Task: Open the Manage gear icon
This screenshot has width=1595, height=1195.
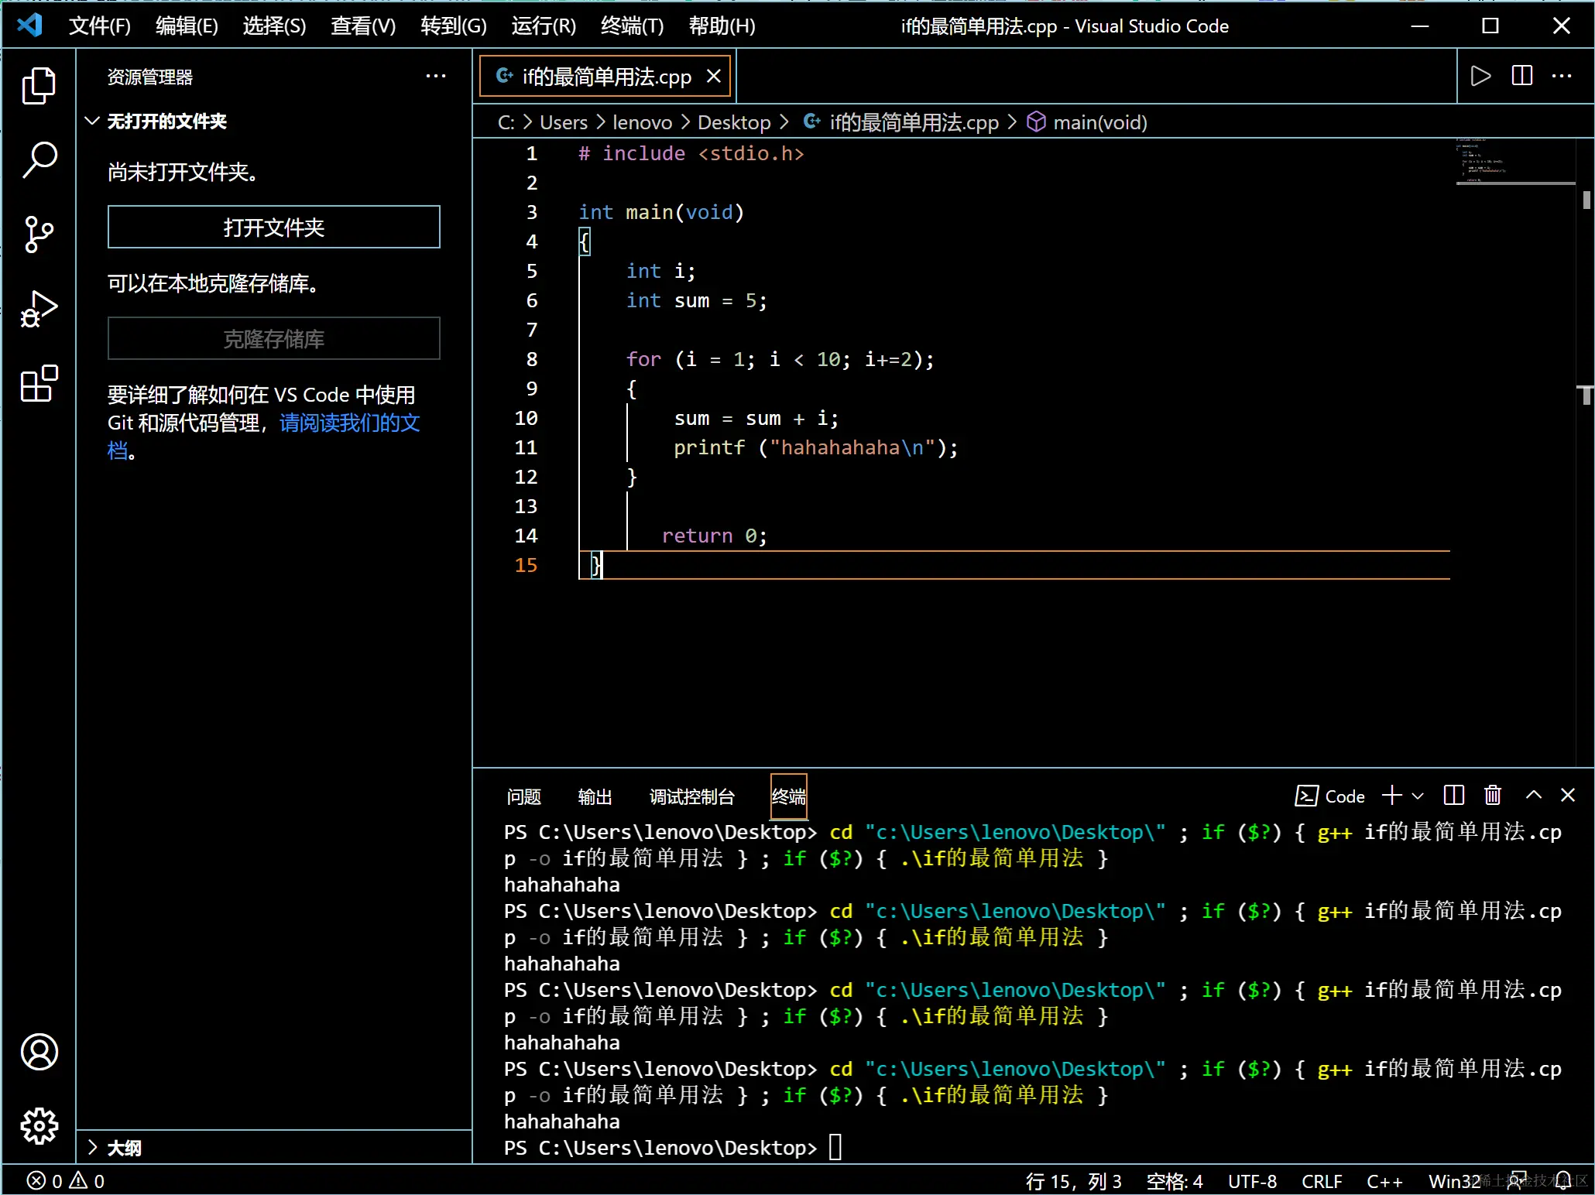Action: [39, 1125]
